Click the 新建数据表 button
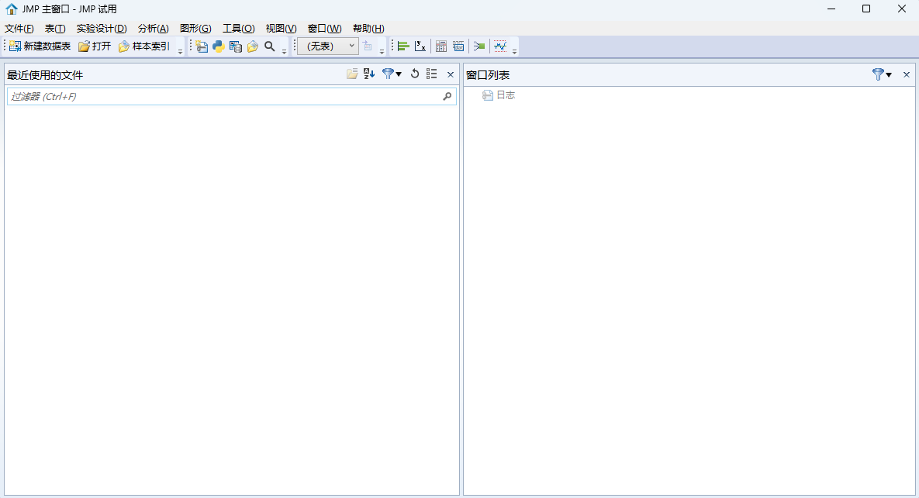919x498 pixels. [40, 46]
